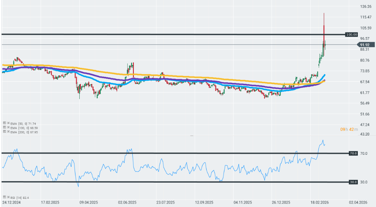
Task: Click the 56.49 price axis label
Action: [365, 103]
